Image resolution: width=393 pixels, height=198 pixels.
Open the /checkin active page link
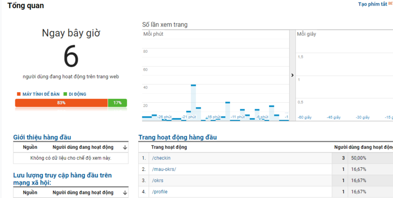coord(161,158)
